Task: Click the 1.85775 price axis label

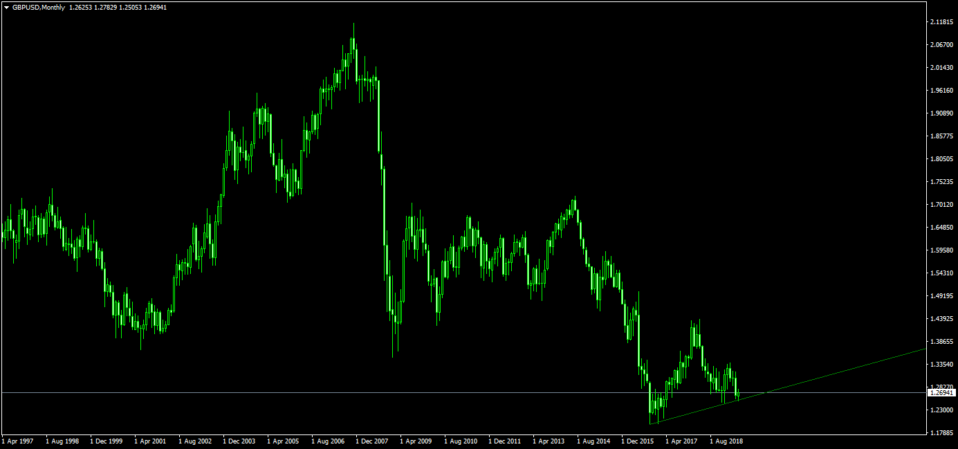Action: coord(941,136)
